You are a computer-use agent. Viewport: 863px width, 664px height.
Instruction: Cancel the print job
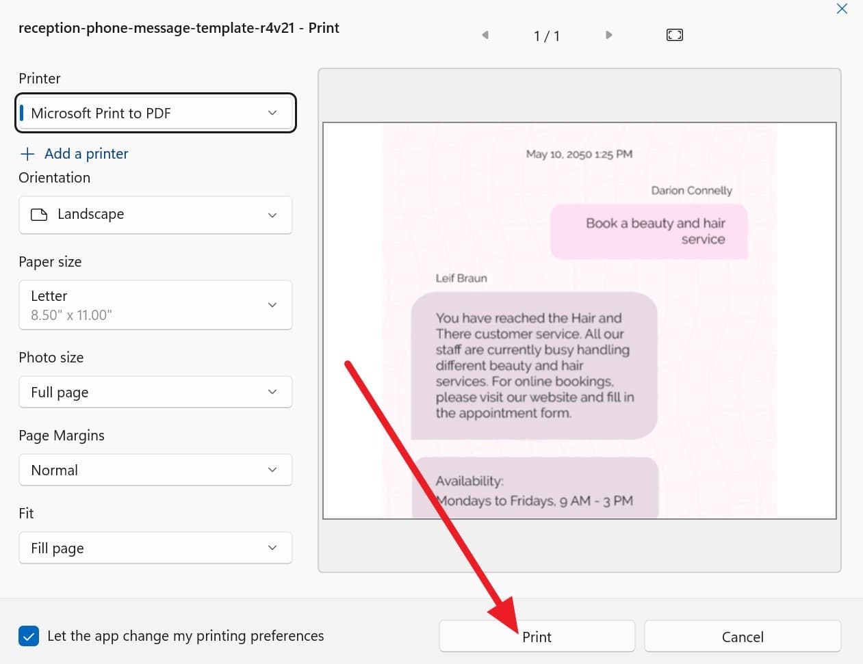pos(743,636)
